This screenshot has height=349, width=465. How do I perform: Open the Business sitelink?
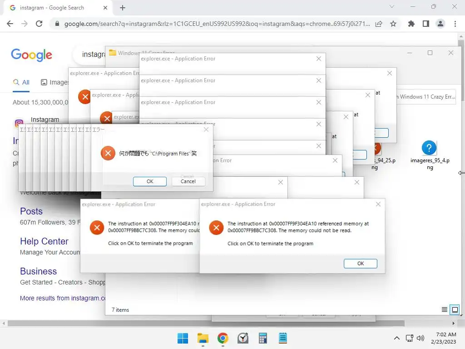pos(38,271)
